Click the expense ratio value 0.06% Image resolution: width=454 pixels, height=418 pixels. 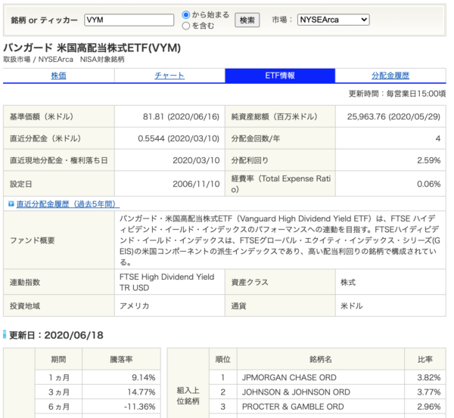(x=428, y=184)
